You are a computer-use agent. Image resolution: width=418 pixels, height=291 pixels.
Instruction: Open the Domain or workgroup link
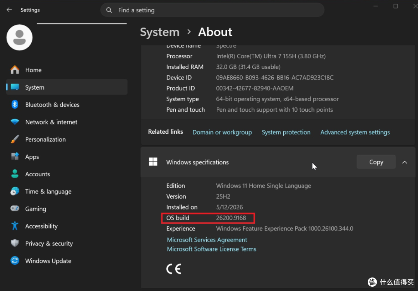click(x=222, y=132)
